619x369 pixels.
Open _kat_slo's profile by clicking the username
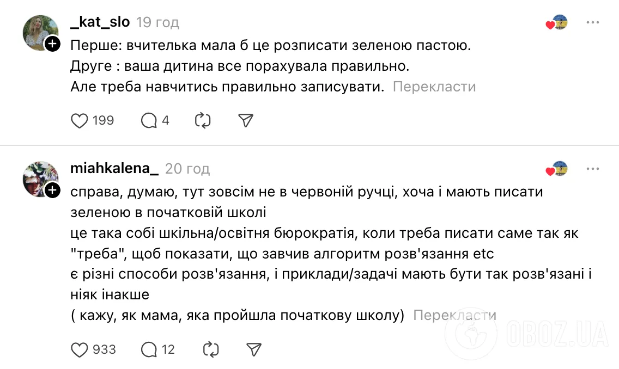(100, 22)
